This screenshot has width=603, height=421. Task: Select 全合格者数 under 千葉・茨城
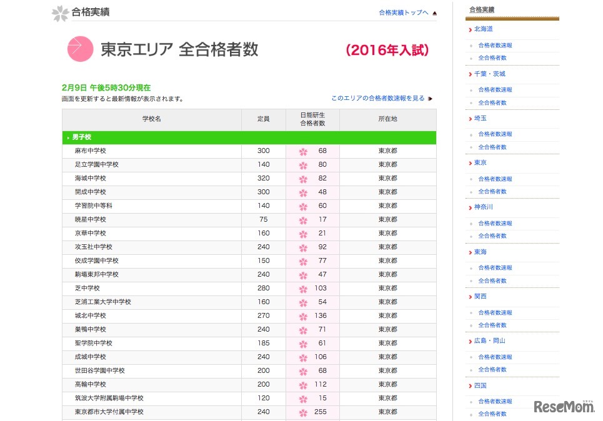tap(492, 102)
